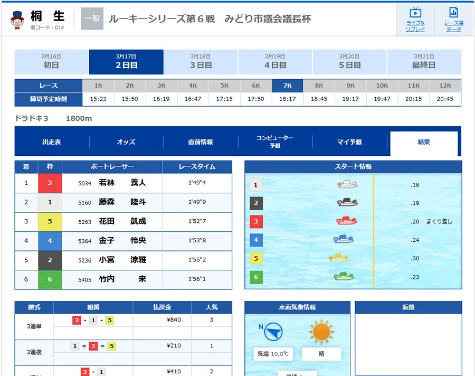Image resolution: width=475 pixels, height=376 pixels.
Task: Switch to the 出走表 tab
Action: [x=52, y=142]
